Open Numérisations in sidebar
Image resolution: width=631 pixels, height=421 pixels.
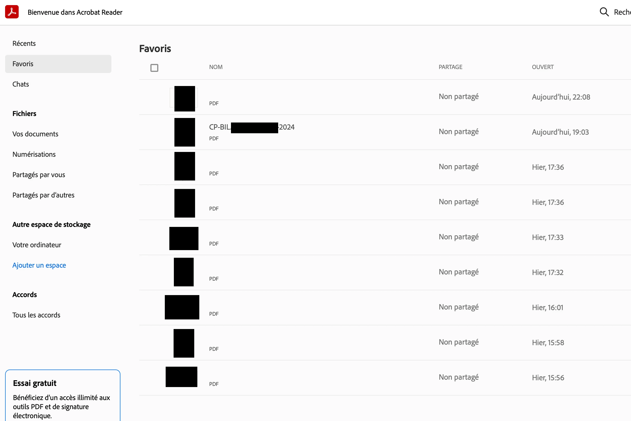[x=34, y=154]
